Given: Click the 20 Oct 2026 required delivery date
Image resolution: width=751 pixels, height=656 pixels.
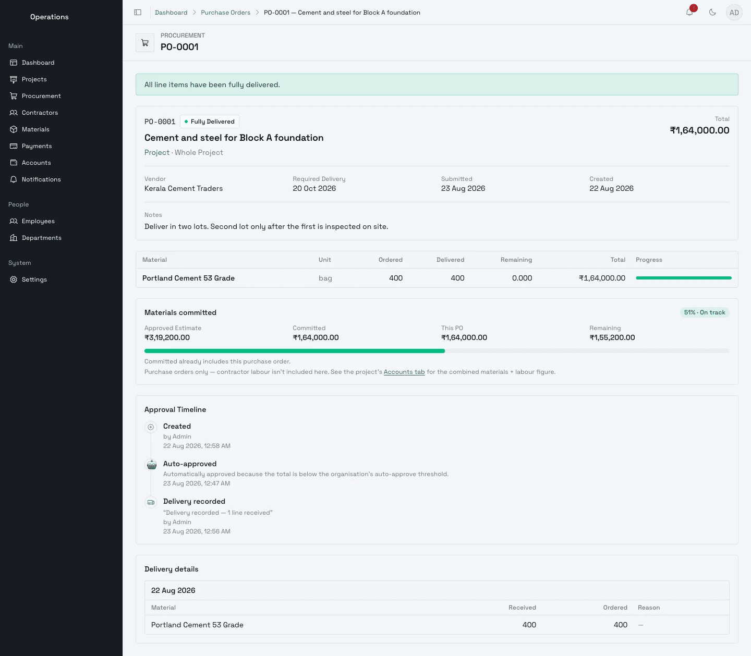Looking at the screenshot, I should [314, 188].
